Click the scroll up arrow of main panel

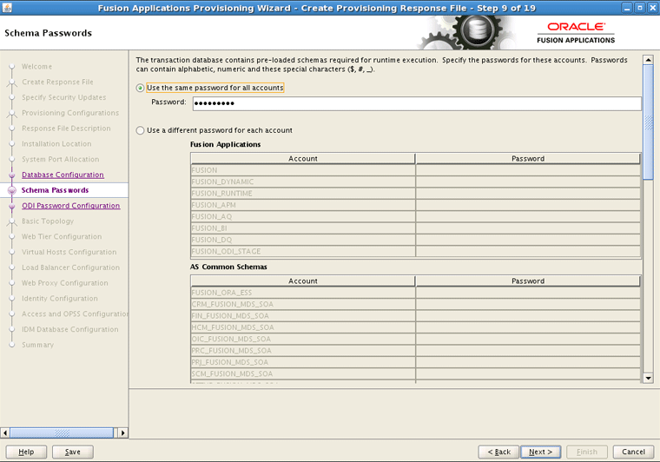click(x=648, y=60)
